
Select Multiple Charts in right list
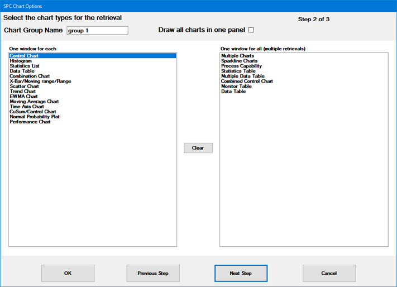click(x=237, y=56)
